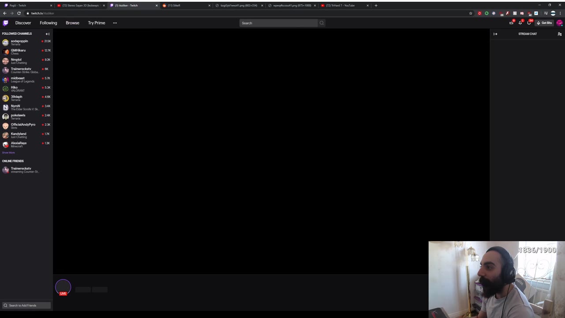Click the search magnifier button
The height and width of the screenshot is (318, 565).
(321, 23)
